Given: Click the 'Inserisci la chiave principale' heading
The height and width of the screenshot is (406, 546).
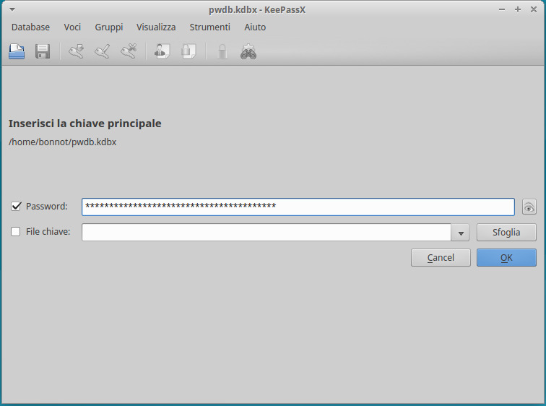Looking at the screenshot, I should point(85,124).
